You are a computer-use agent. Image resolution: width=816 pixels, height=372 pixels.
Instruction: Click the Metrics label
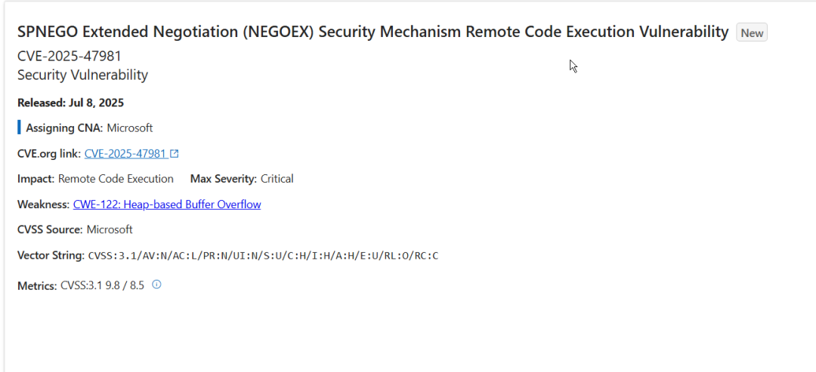(37, 285)
